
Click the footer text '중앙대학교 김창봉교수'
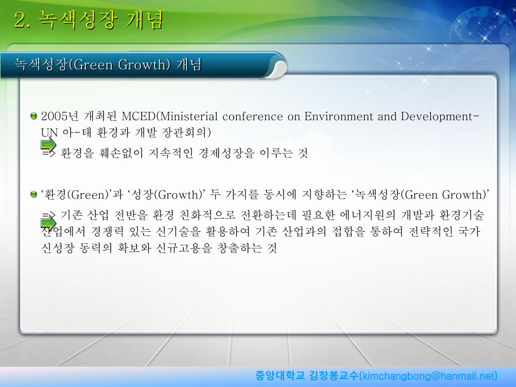(307, 375)
